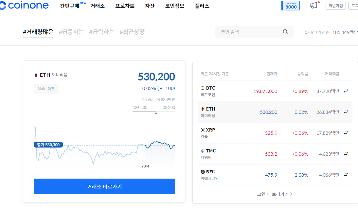Click the 종가 530,300 chart label

click(x=48, y=145)
